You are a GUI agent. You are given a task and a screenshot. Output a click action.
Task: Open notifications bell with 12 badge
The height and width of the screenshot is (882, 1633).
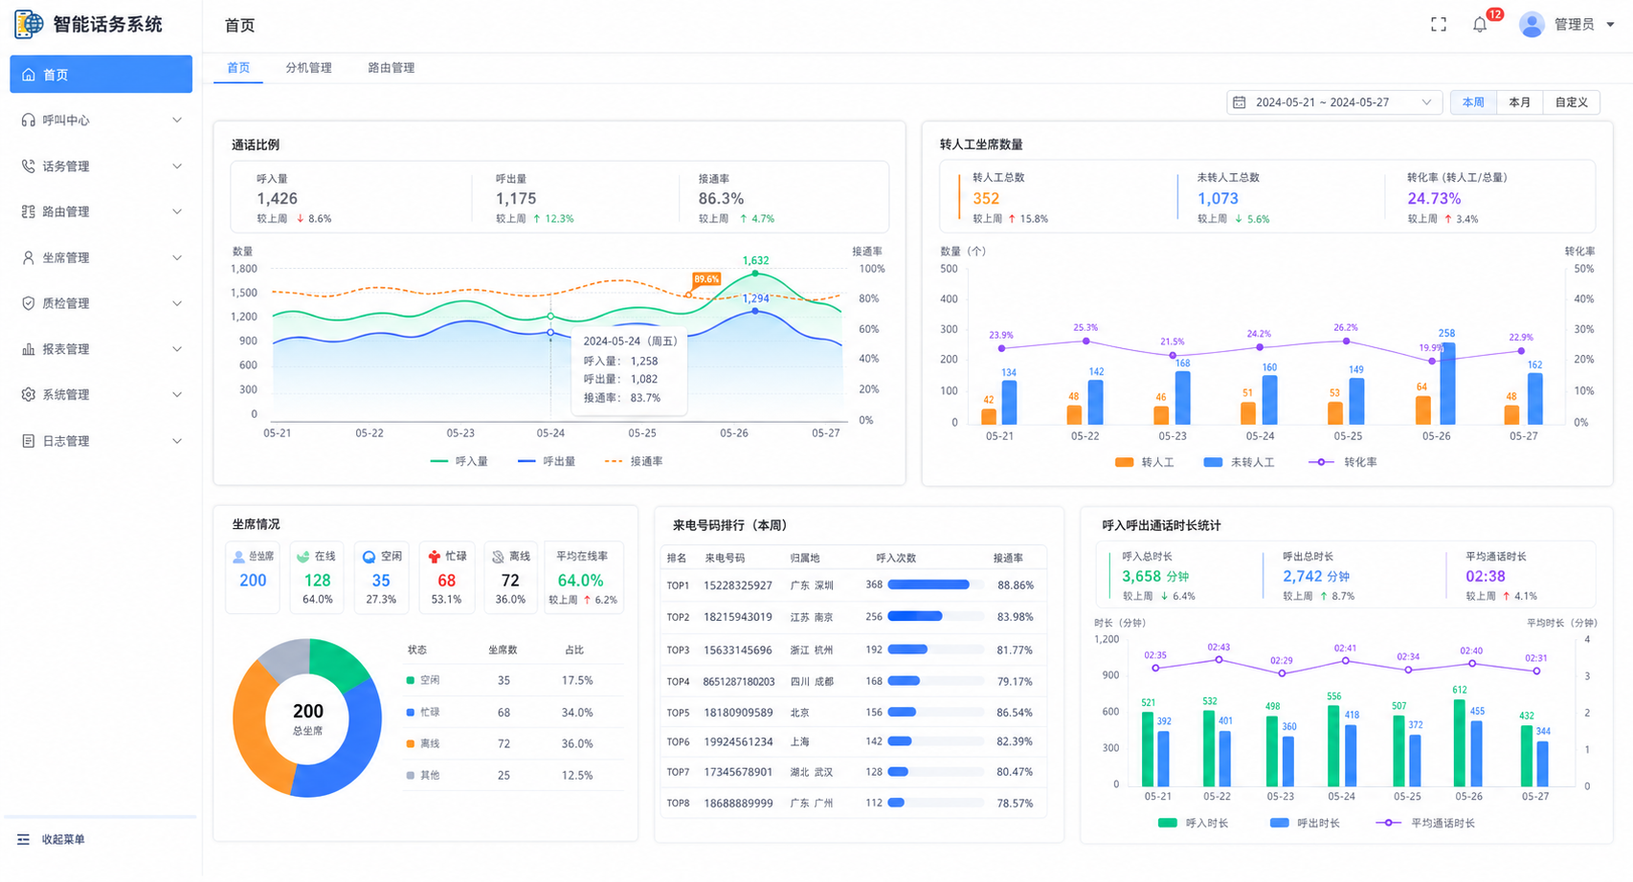click(x=1481, y=25)
